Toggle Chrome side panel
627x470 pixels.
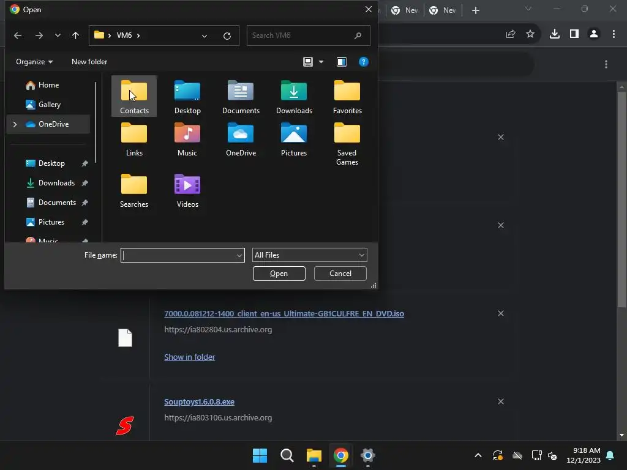574,34
